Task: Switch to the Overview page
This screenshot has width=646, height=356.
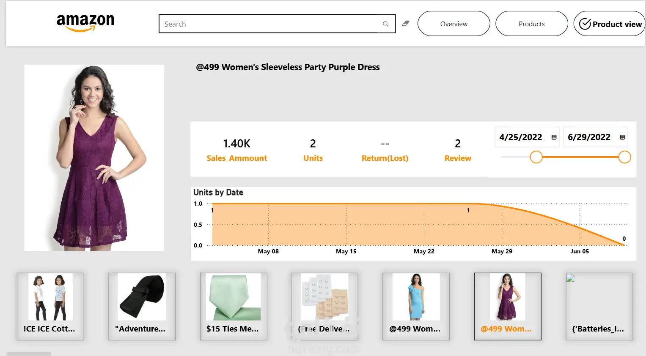Action: [454, 24]
